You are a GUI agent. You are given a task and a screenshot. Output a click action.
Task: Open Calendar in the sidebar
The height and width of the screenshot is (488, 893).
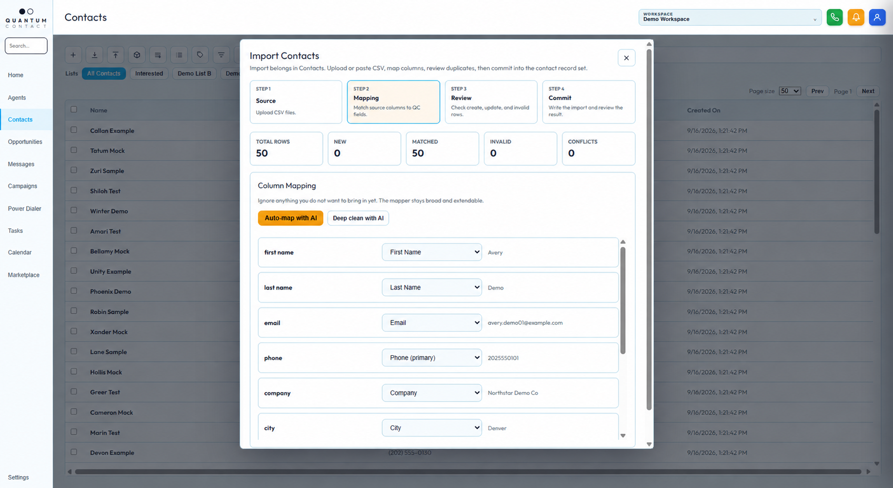pyautogui.click(x=19, y=253)
